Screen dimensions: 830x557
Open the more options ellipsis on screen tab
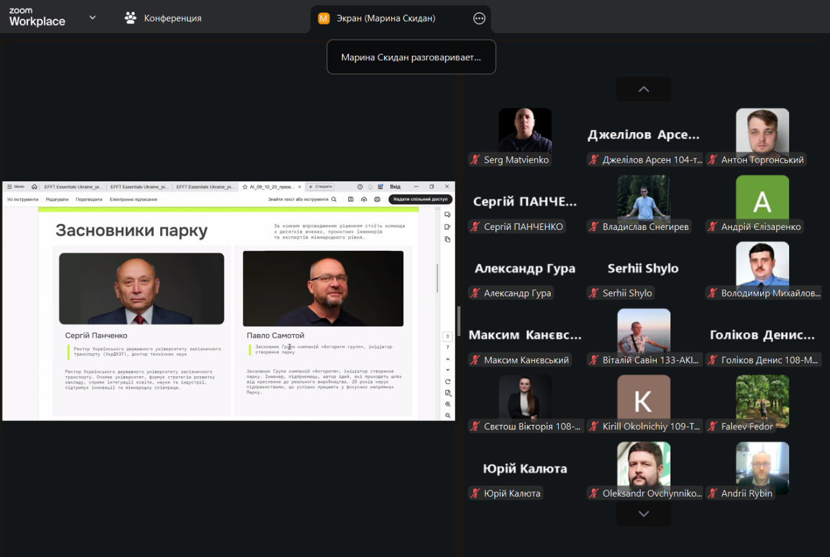[479, 19]
